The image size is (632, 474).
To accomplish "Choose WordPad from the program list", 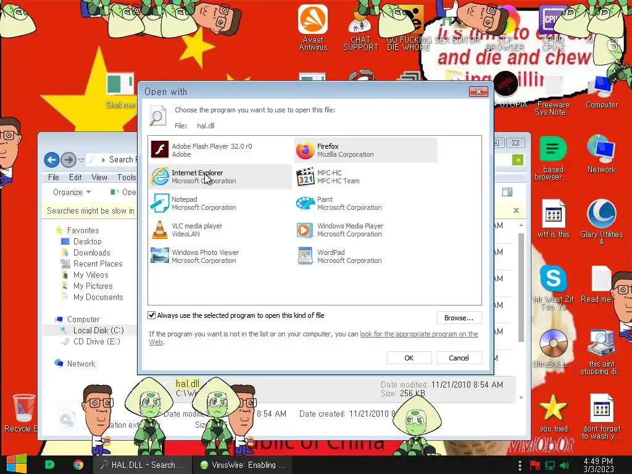I will [x=365, y=256].
